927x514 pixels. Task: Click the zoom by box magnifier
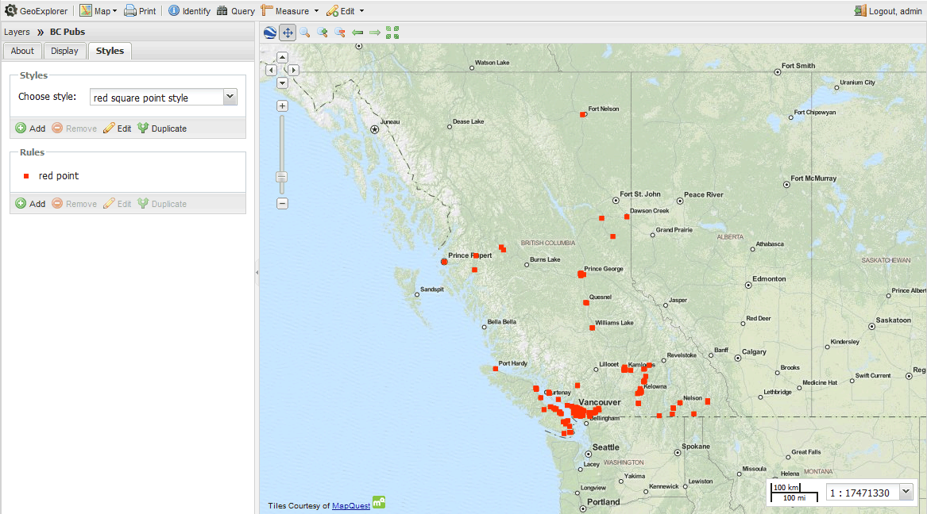pyautogui.click(x=305, y=33)
